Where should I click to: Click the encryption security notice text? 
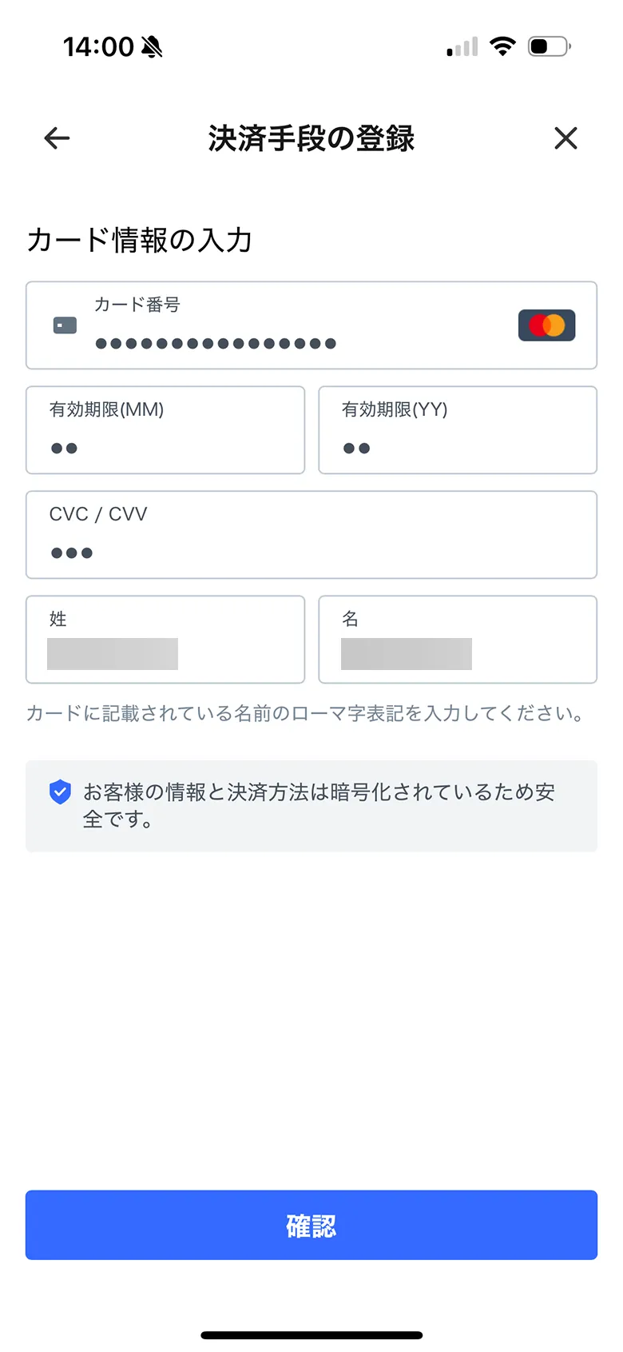pyautogui.click(x=319, y=805)
